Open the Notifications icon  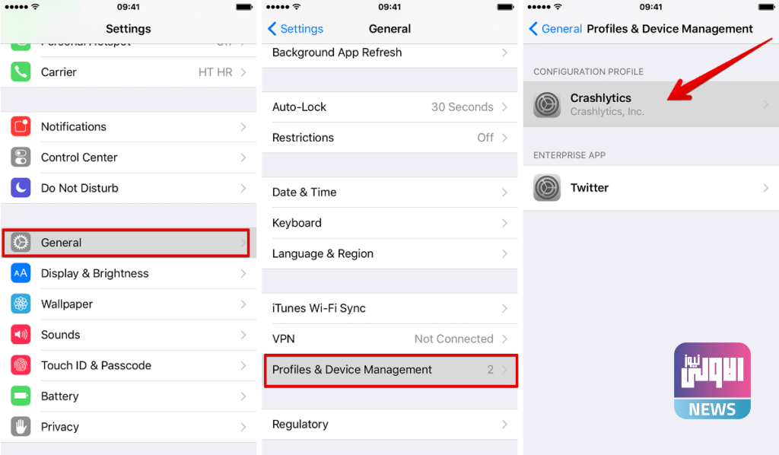[21, 127]
